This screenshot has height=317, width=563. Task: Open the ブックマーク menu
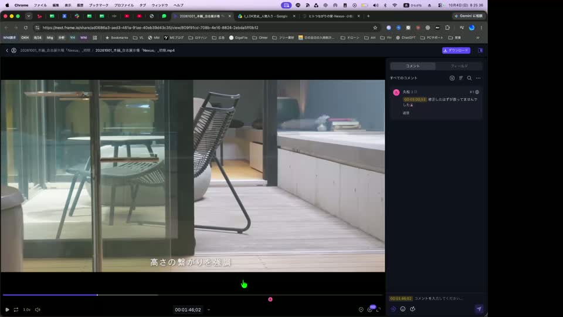coord(99,5)
